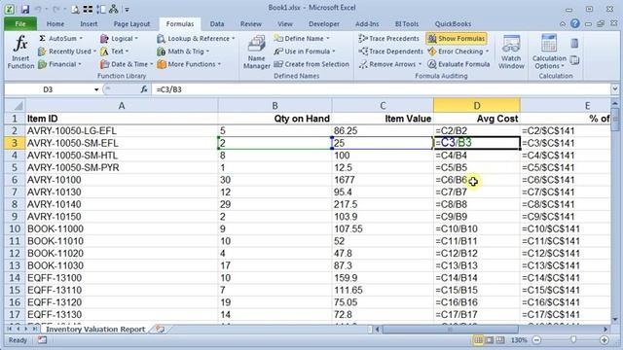Screen dimensions: 623x350
Task: Go to last sheet with tab navigation arrow
Action: pyautogui.click(x=35, y=329)
